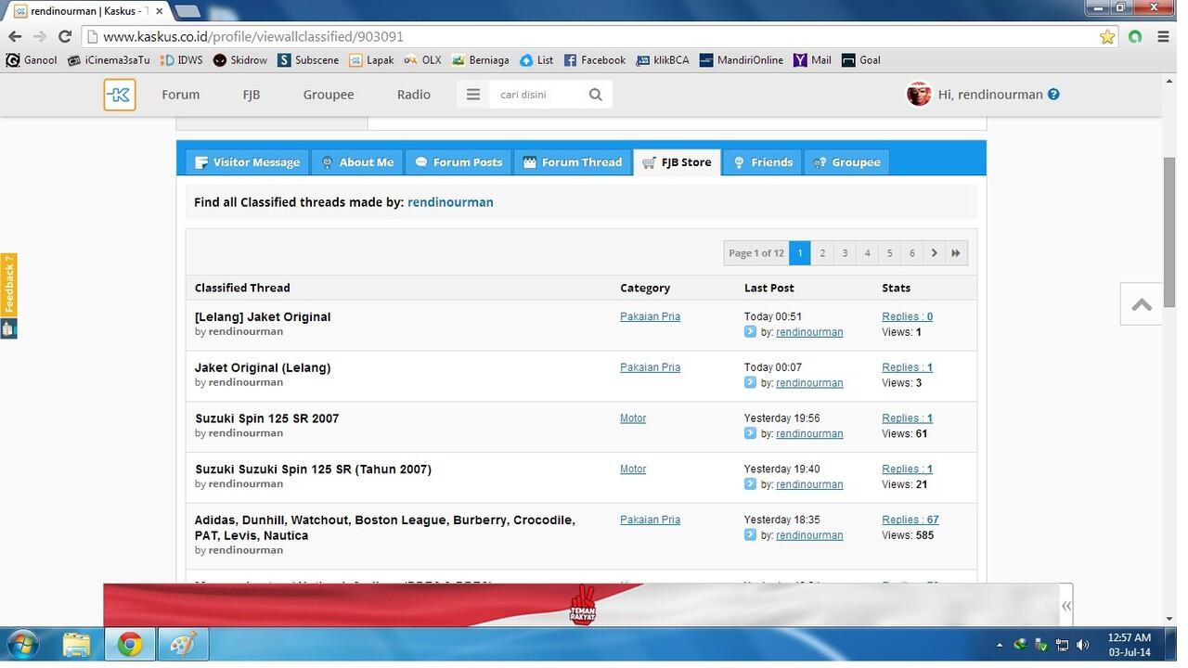Open Forum in top navigation
1188x668 pixels.
(x=181, y=95)
